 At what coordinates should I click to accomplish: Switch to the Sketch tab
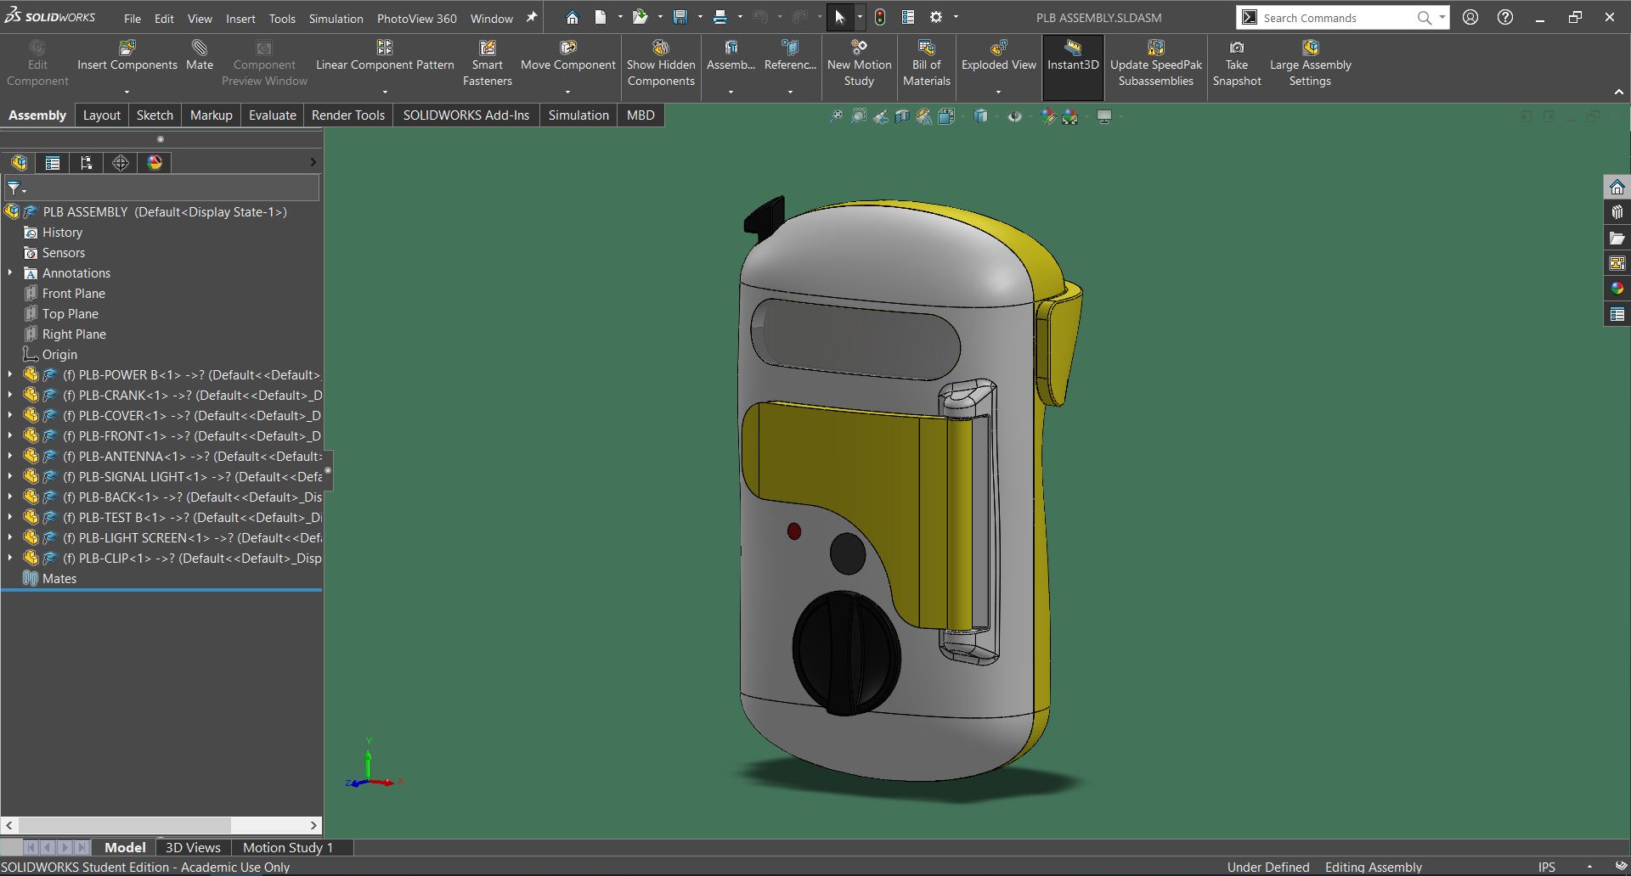tap(155, 115)
